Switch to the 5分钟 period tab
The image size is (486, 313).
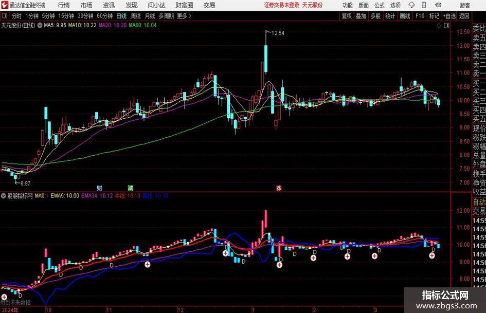pyautogui.click(x=48, y=16)
